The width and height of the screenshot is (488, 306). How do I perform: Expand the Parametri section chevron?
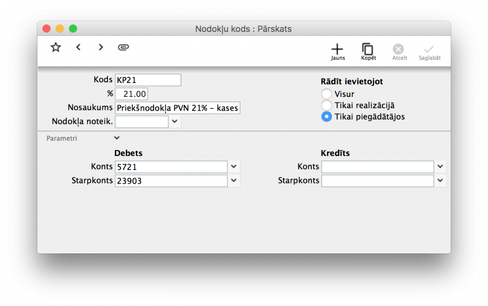pos(117,138)
